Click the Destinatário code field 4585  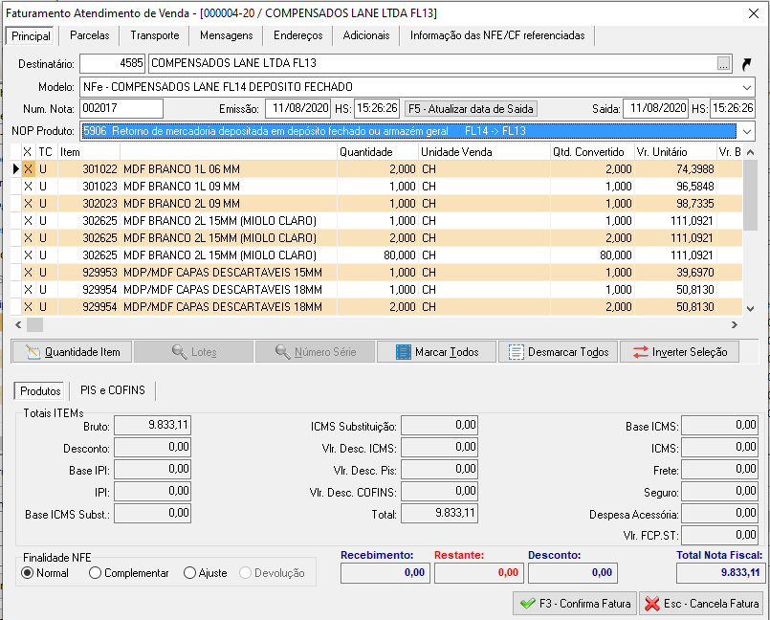coord(112,63)
